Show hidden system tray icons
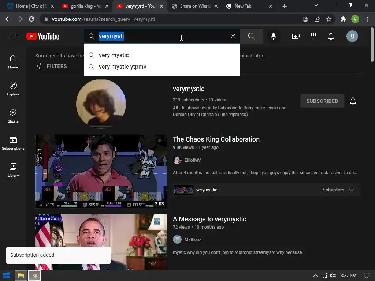Viewport: 375px width, 281px height. (x=315, y=276)
